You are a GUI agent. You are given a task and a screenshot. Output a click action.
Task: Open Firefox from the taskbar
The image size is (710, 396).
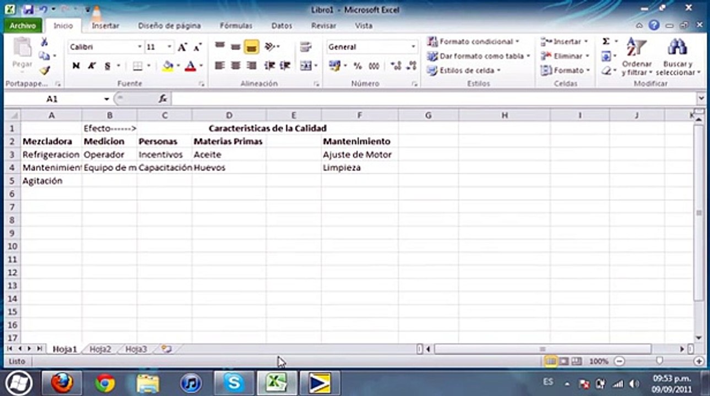(x=62, y=383)
